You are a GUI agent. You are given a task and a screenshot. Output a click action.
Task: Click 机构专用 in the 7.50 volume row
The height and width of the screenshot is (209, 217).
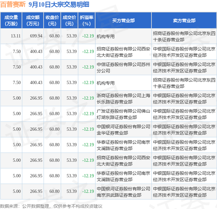click(x=106, y=83)
